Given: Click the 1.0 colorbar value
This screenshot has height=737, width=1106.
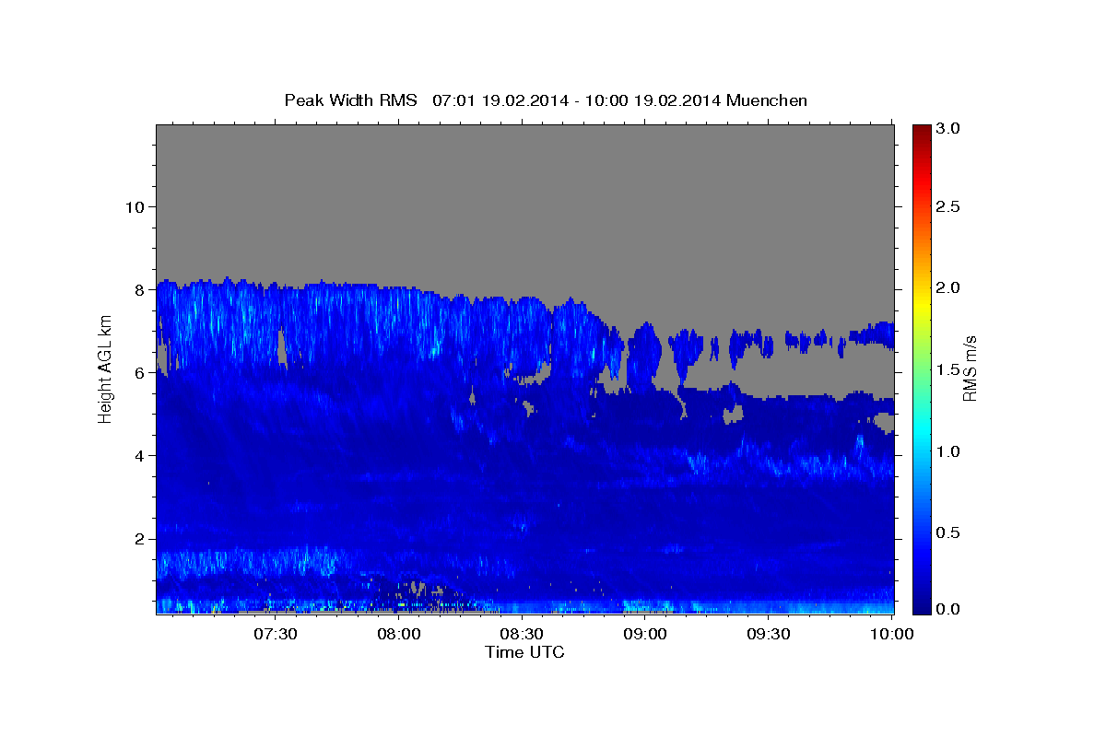Looking at the screenshot, I should click(948, 452).
